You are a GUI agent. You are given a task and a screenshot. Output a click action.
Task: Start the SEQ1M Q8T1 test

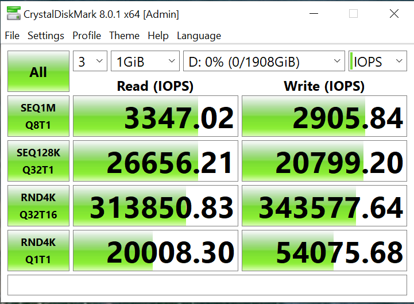[38, 116]
